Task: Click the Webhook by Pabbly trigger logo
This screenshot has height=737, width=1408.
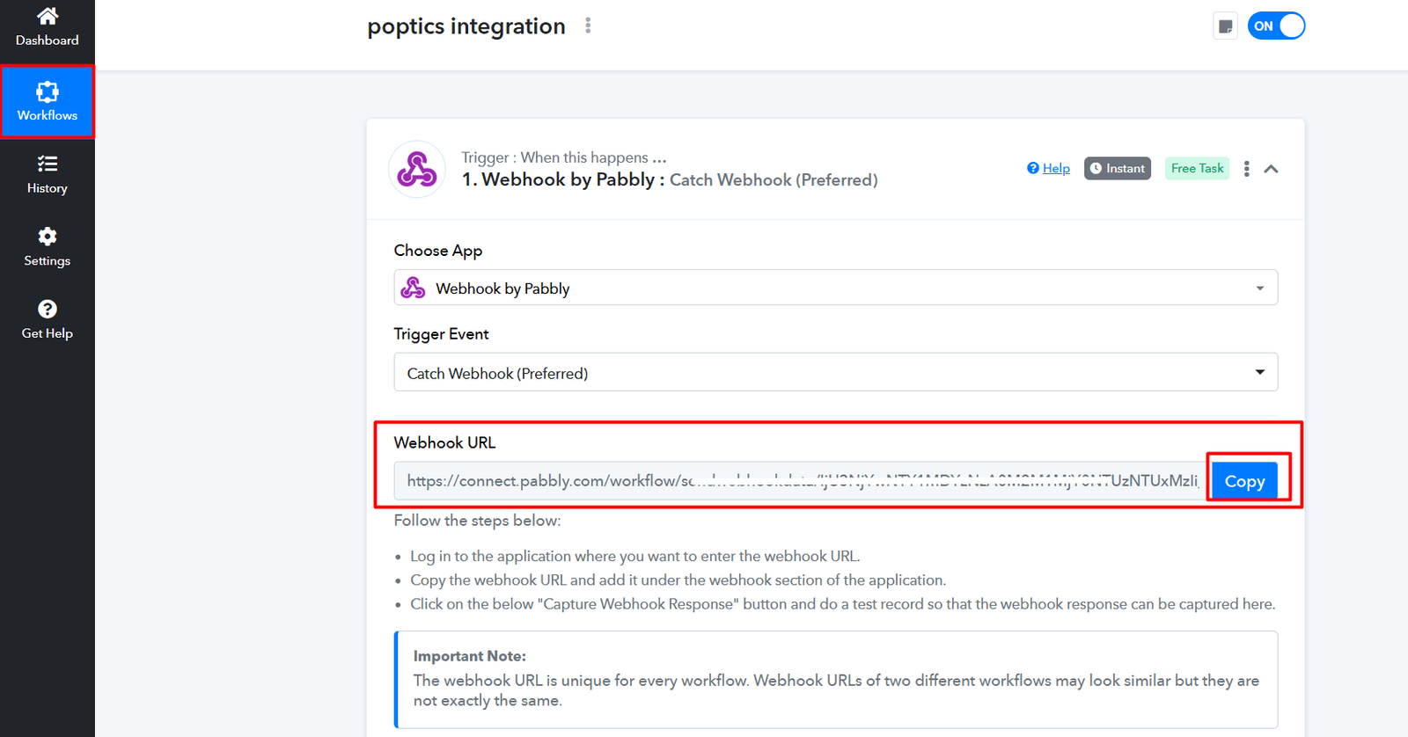Action: tap(417, 169)
